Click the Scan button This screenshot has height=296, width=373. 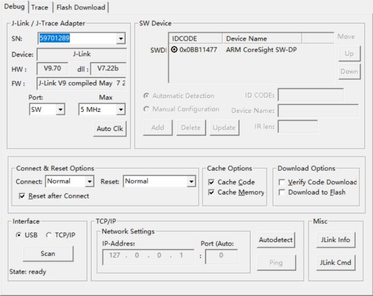point(48,253)
